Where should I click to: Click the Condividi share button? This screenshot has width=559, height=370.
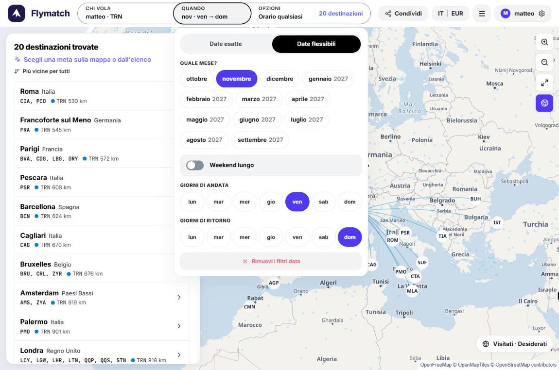coord(403,14)
